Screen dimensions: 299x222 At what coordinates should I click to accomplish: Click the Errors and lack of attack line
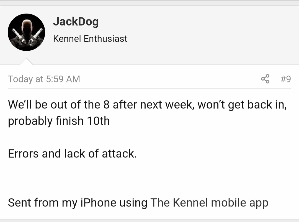pyautogui.click(x=73, y=154)
